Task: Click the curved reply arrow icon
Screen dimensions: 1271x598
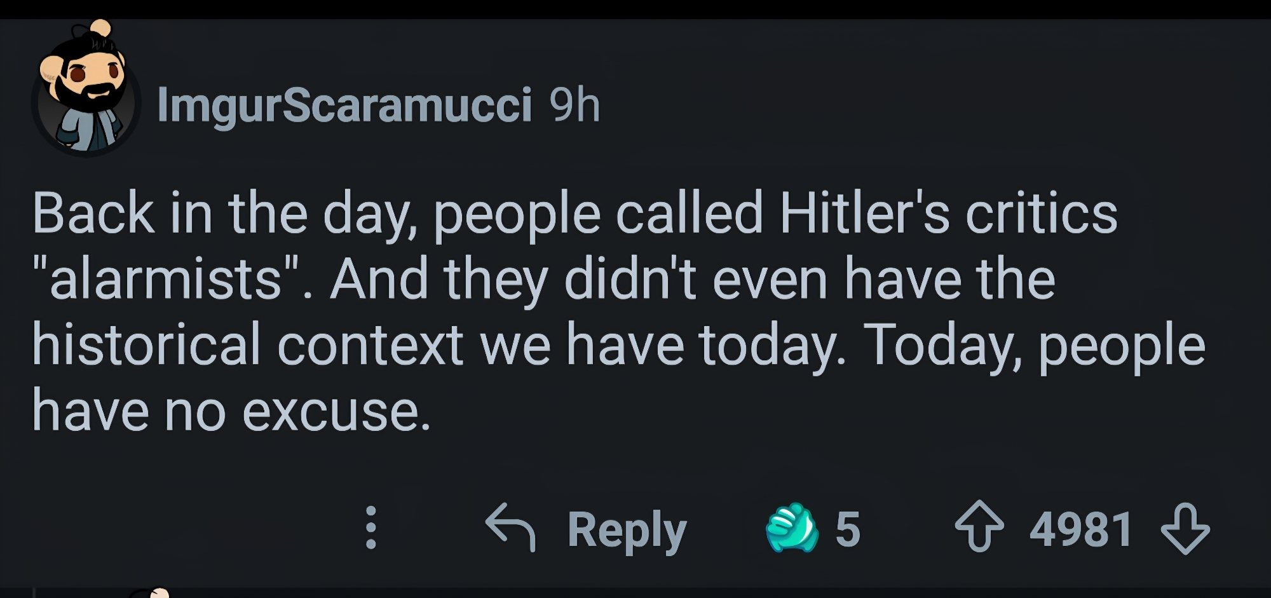Action: [510, 526]
